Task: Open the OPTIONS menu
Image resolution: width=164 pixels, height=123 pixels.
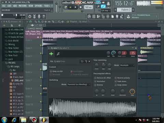Action: 39,6
